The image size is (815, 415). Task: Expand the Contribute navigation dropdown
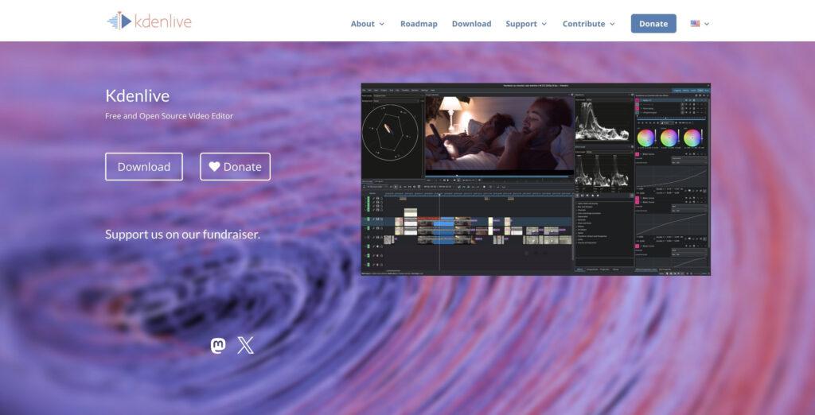coord(588,24)
